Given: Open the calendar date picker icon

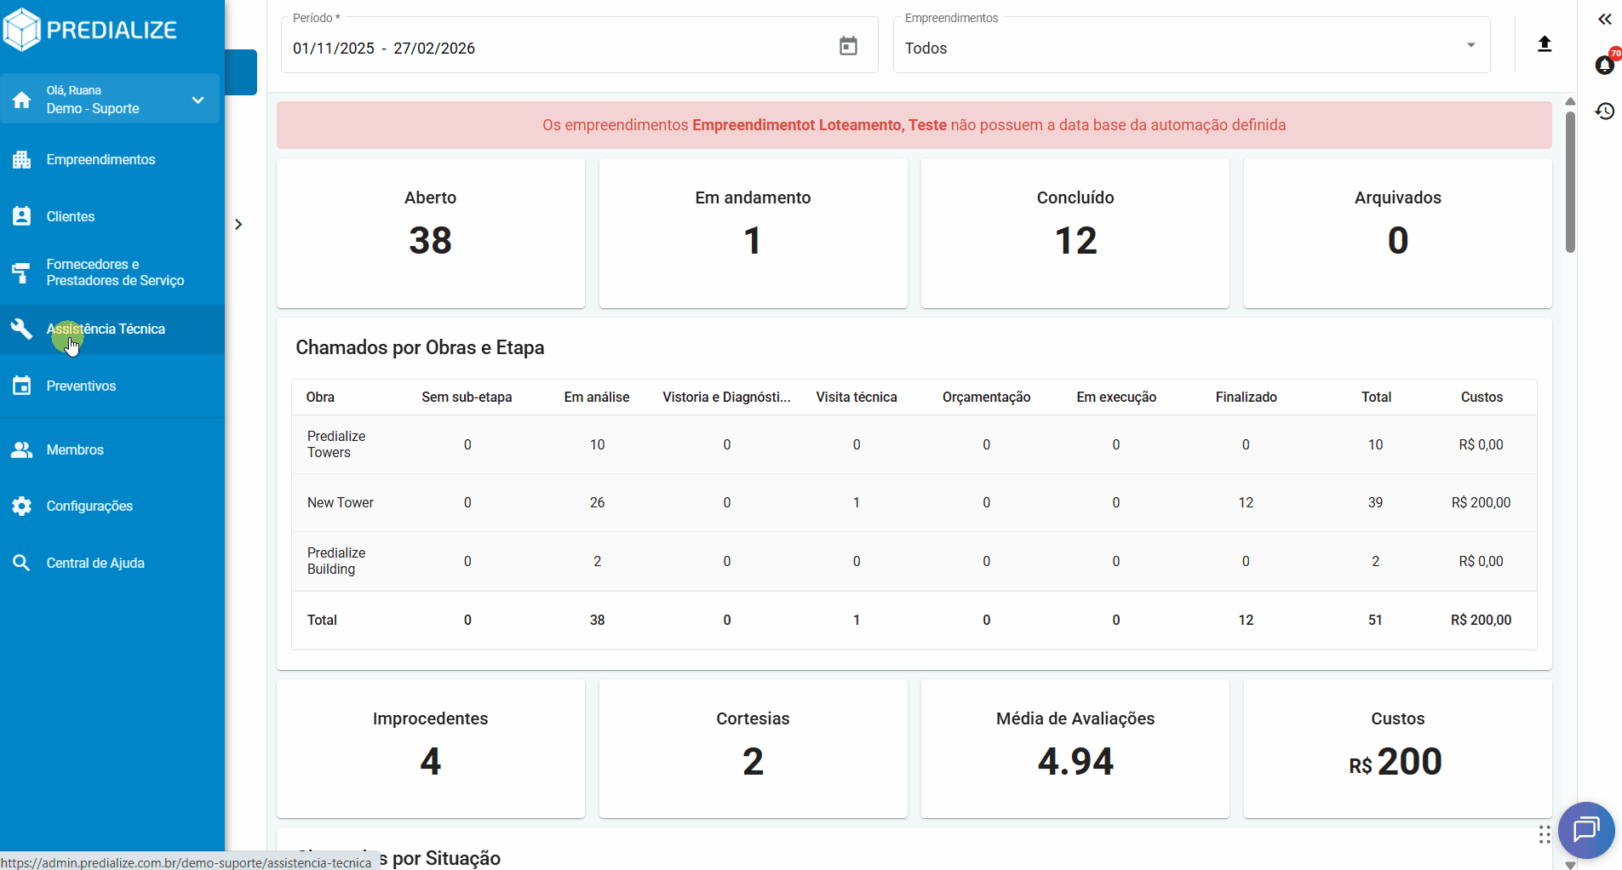Looking at the screenshot, I should [x=848, y=46].
